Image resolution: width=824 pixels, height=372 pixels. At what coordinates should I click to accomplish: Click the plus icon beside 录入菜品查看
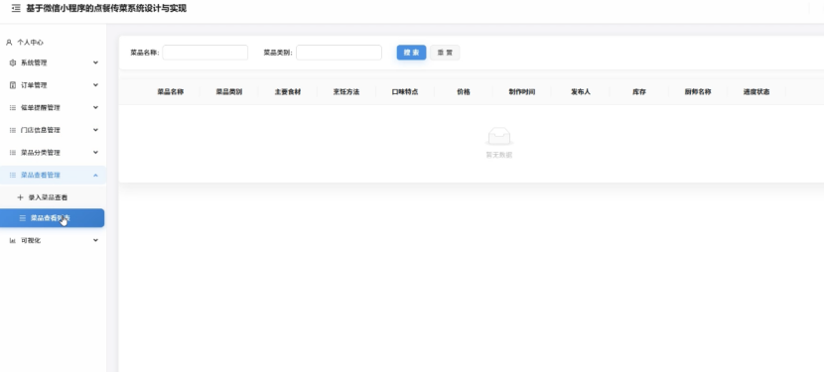(x=21, y=197)
